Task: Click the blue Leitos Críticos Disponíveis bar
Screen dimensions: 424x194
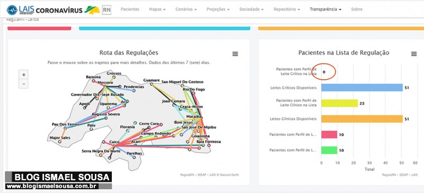Action: 362,88
